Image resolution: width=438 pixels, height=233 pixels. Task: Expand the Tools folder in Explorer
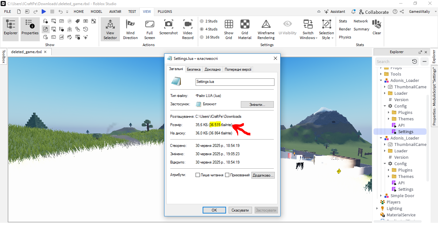pos(381,74)
